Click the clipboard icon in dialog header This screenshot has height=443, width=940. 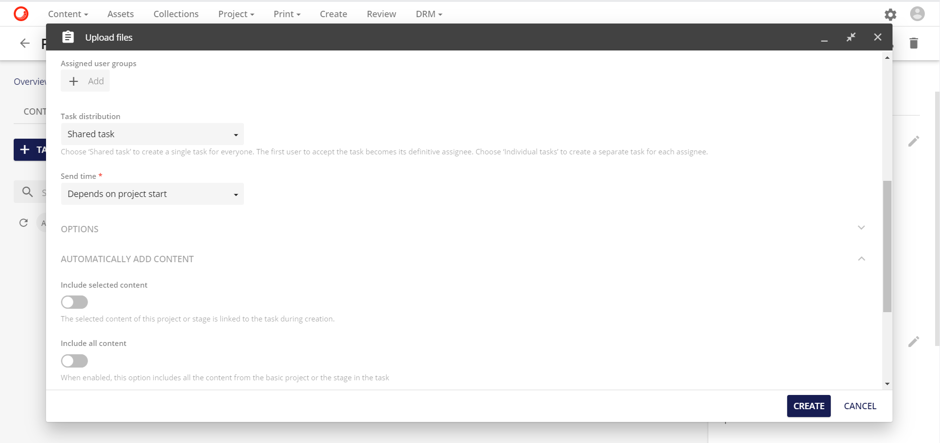[68, 37]
